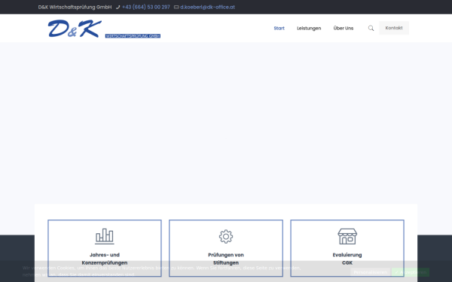This screenshot has width=452, height=282.
Task: Click the D&K Wirtschaftsprüfung logo
Action: pos(104,29)
